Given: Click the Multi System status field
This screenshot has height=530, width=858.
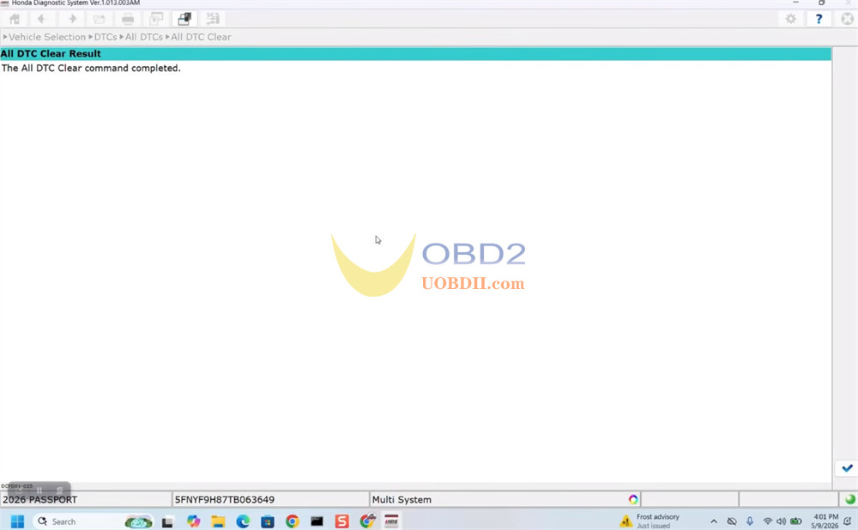Looking at the screenshot, I should [x=505, y=499].
